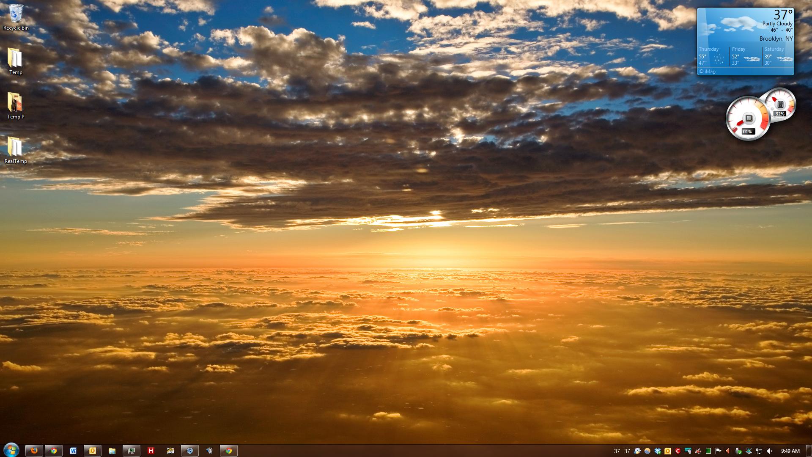The image size is (812, 457).
Task: Switch to Firefox in the taskbar
Action: pyautogui.click(x=34, y=451)
